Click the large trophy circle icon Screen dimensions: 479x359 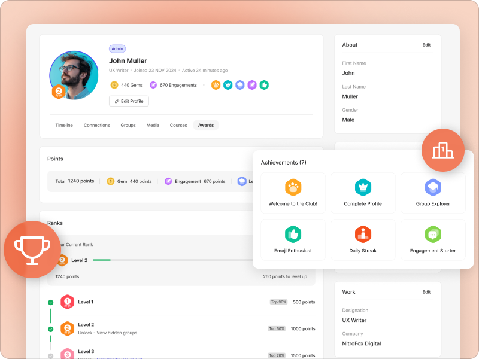(32, 250)
